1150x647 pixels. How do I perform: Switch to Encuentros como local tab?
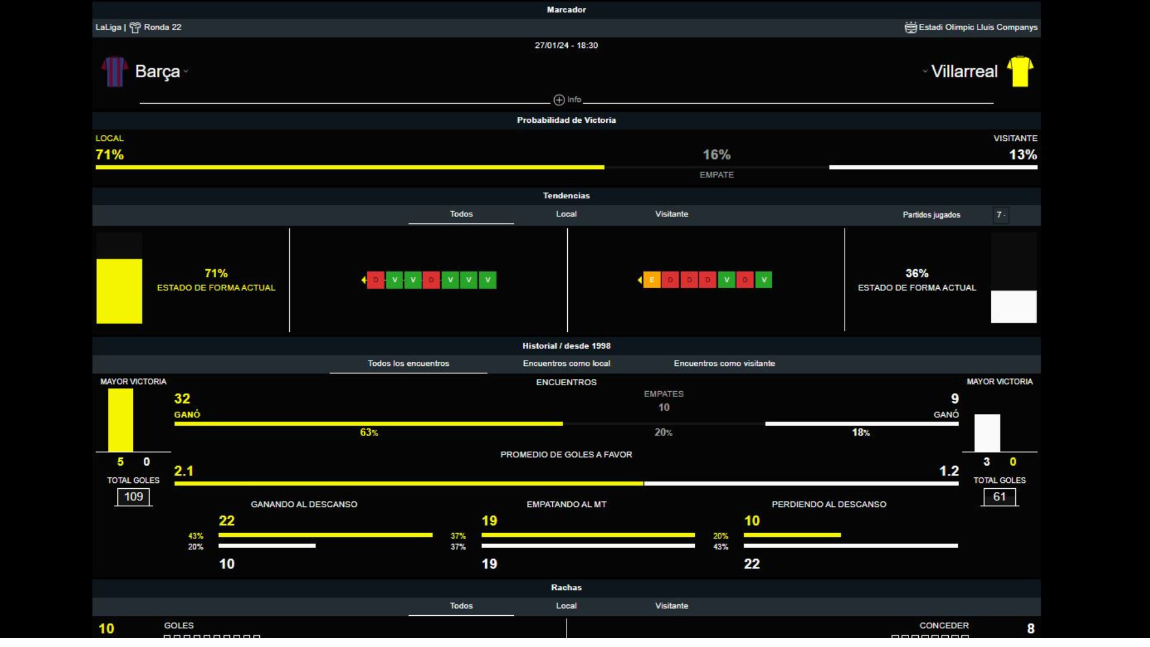click(567, 364)
